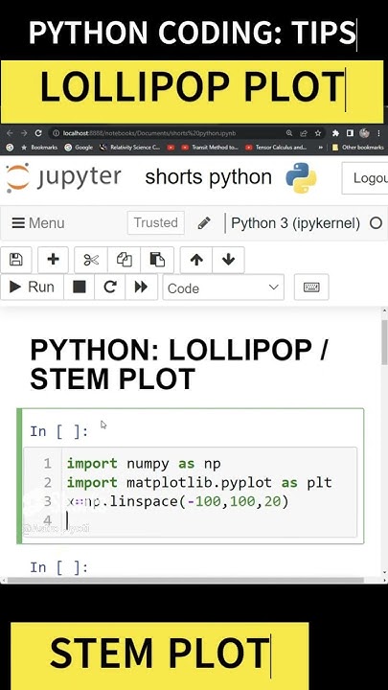
Task: Open the Tensor Calculus bookmark
Action: pos(276,148)
